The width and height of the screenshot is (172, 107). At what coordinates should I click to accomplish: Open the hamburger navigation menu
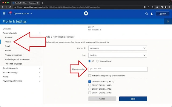[4, 13]
